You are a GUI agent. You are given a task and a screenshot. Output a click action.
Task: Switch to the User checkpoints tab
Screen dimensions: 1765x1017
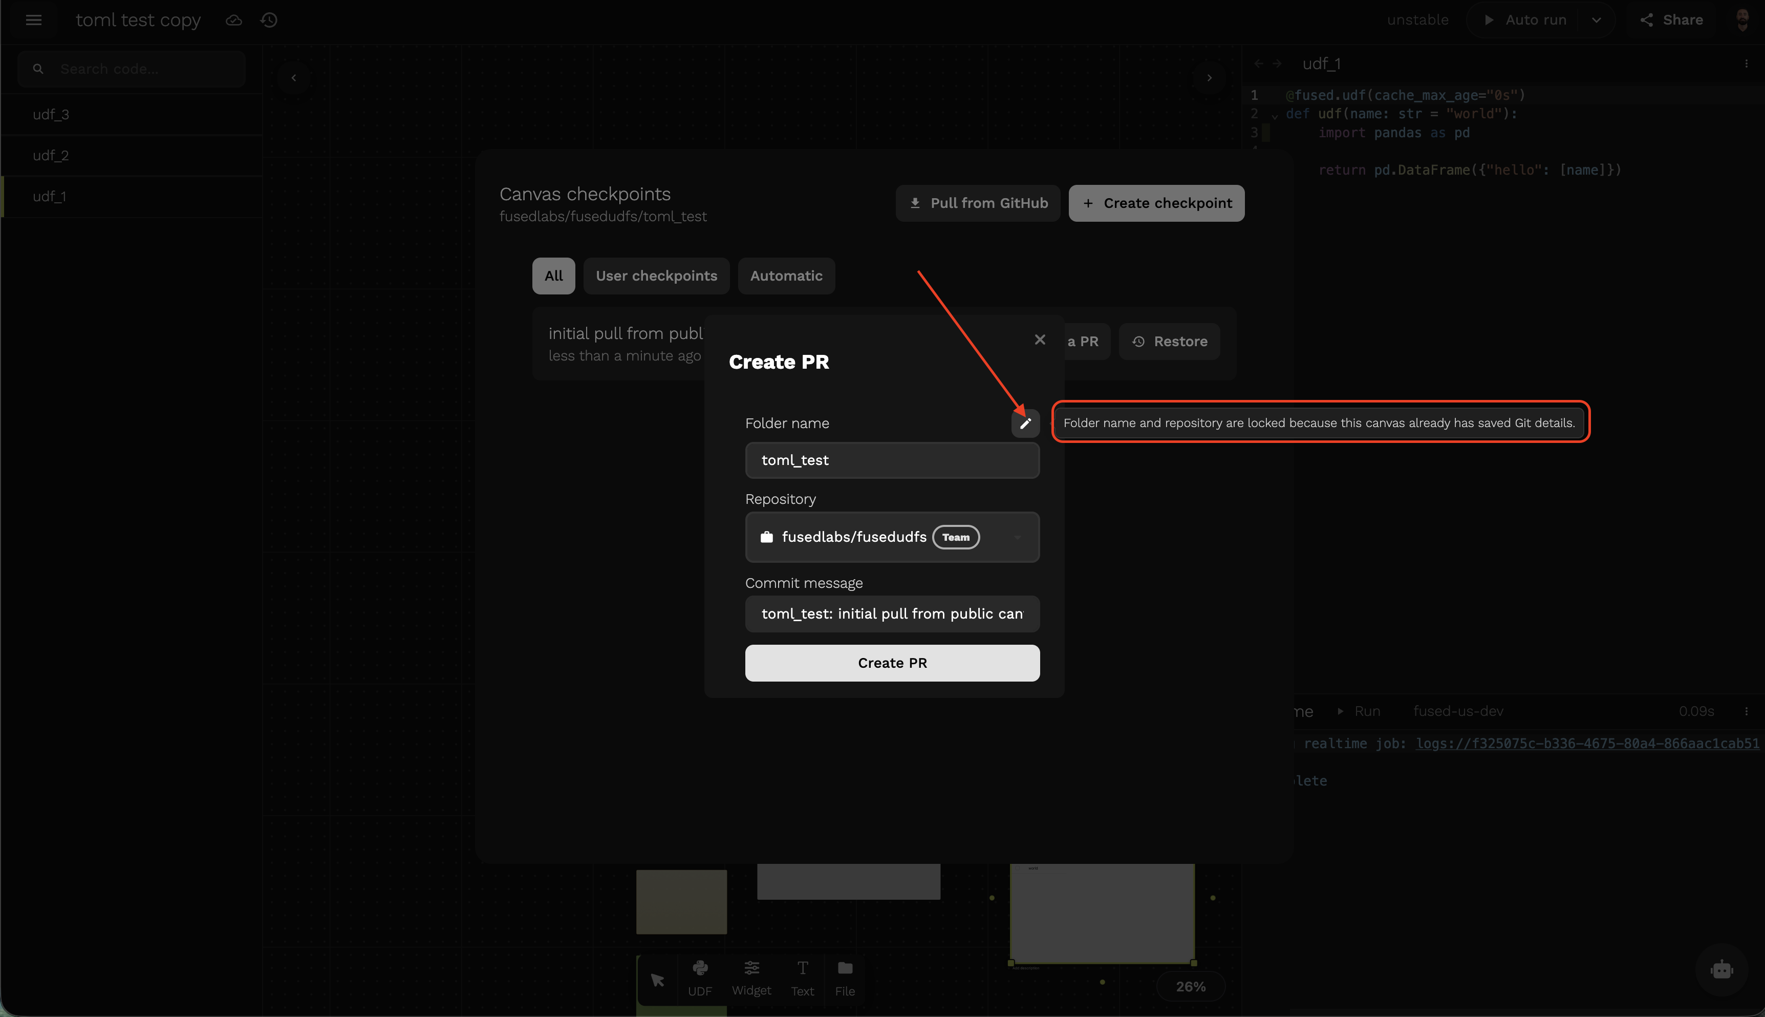(x=656, y=276)
